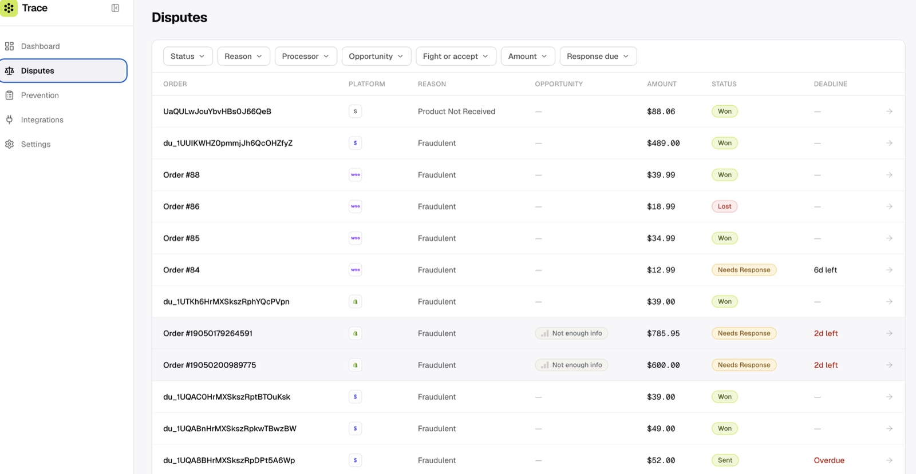
Task: Click platform icon for du_1UUIKWHZOpmmjJh6QcOHZfyZ
Action: point(355,143)
